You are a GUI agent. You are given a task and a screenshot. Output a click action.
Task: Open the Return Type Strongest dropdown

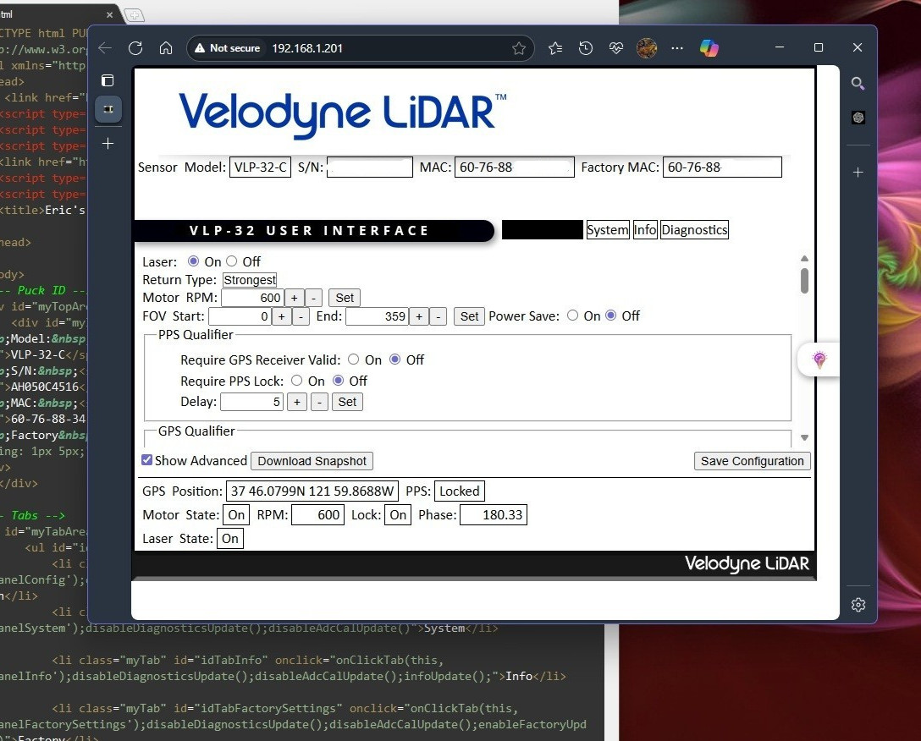click(250, 280)
